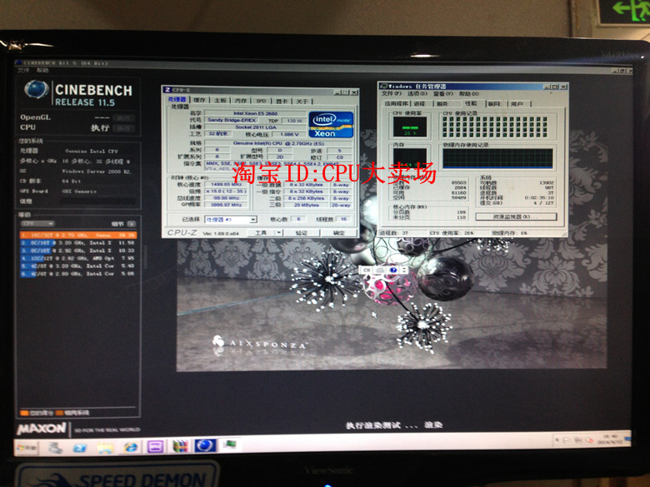The height and width of the screenshot is (487, 650).
Task: Click the Intel Xeon E5 2680 name field
Action: pyautogui.click(x=255, y=113)
